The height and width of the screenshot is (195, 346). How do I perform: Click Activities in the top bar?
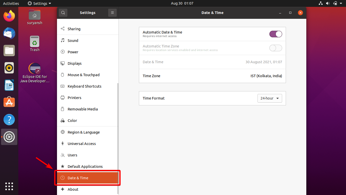(x=11, y=3)
